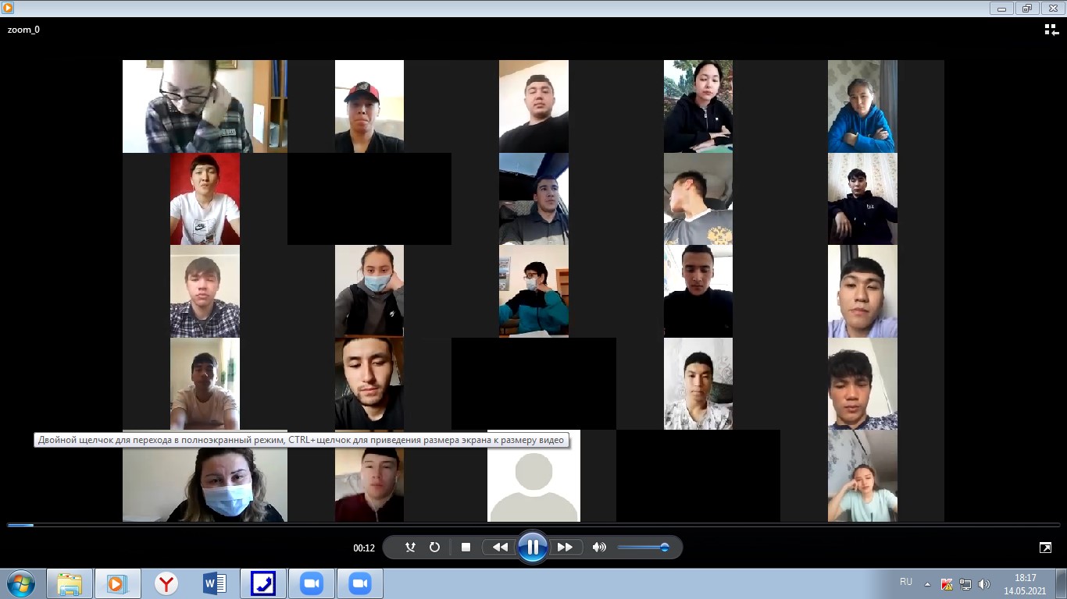The image size is (1067, 599).
Task: Stop the video playback
Action: (466, 548)
